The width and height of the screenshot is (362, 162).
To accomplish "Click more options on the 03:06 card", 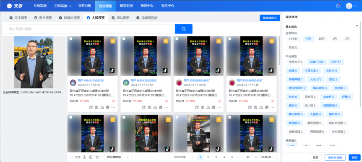I will tap(113, 107).
